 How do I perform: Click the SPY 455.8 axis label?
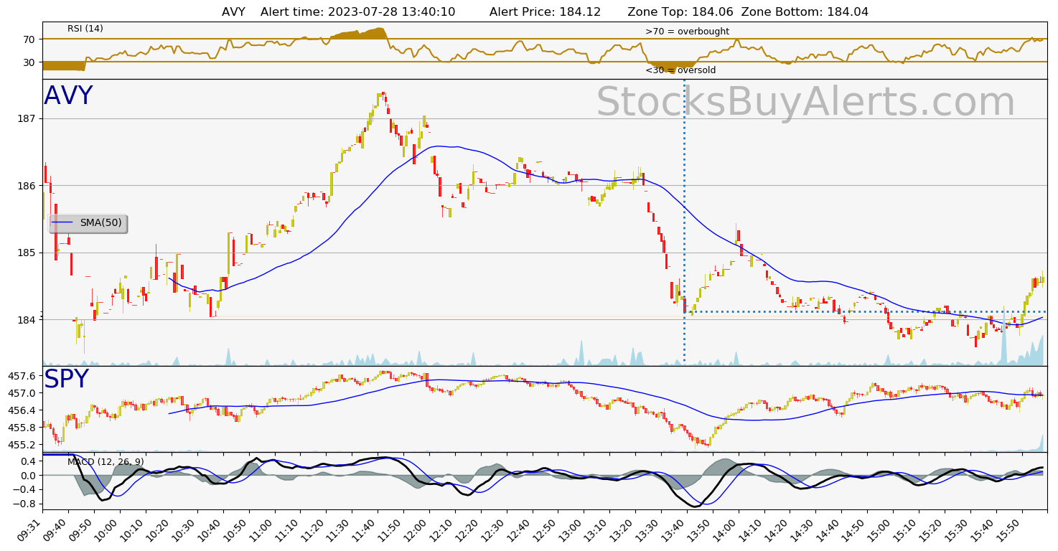[22, 428]
